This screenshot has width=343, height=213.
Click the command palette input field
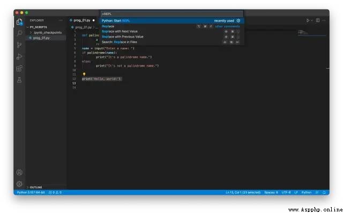click(172, 14)
